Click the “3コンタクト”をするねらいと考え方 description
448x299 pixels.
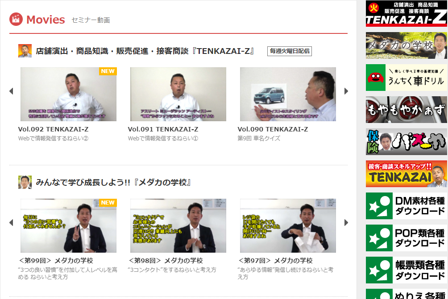[172, 270]
